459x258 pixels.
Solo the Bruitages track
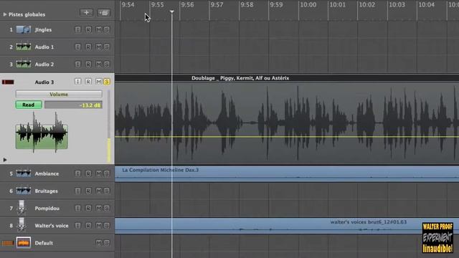pos(107,191)
